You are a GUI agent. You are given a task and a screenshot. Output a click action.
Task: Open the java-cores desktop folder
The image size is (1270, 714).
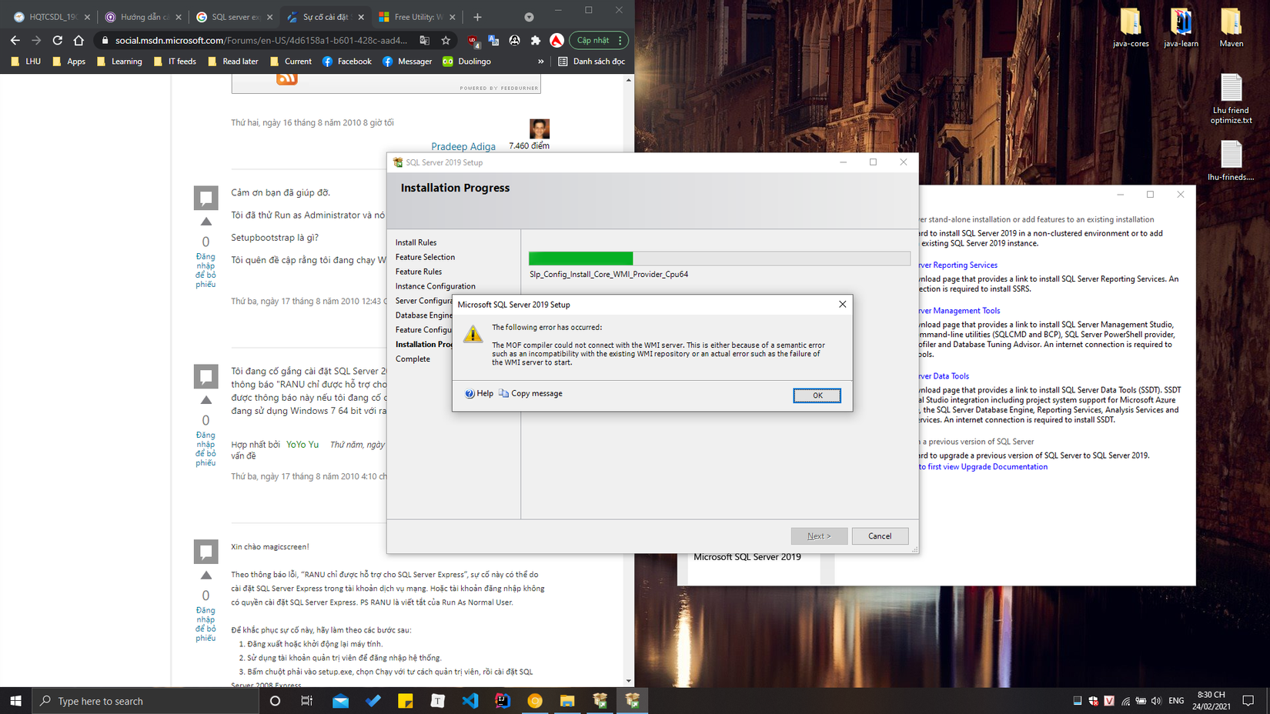[x=1131, y=28]
